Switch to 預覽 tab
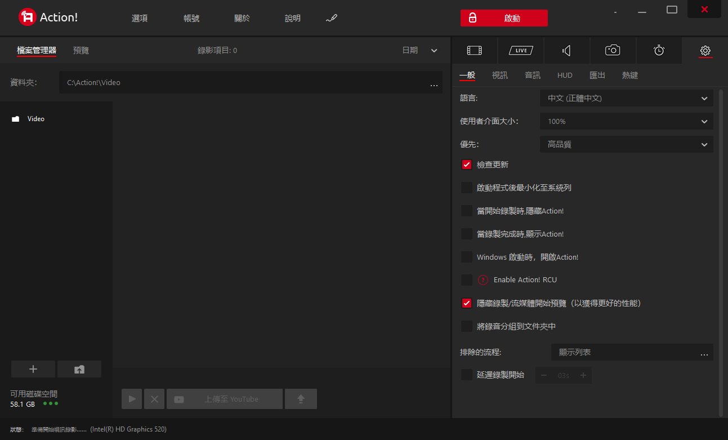The width and height of the screenshot is (728, 440). [81, 50]
